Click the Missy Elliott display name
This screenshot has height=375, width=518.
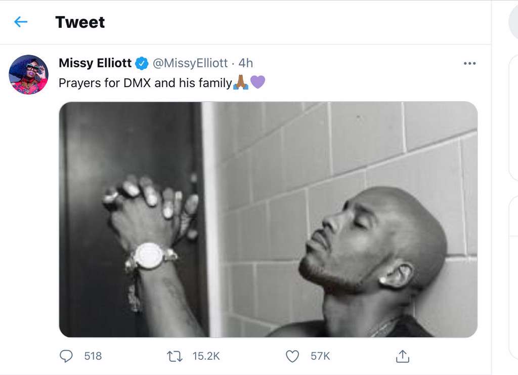(95, 63)
